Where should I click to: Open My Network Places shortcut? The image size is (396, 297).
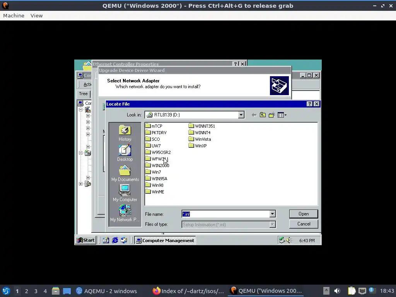[x=125, y=213]
